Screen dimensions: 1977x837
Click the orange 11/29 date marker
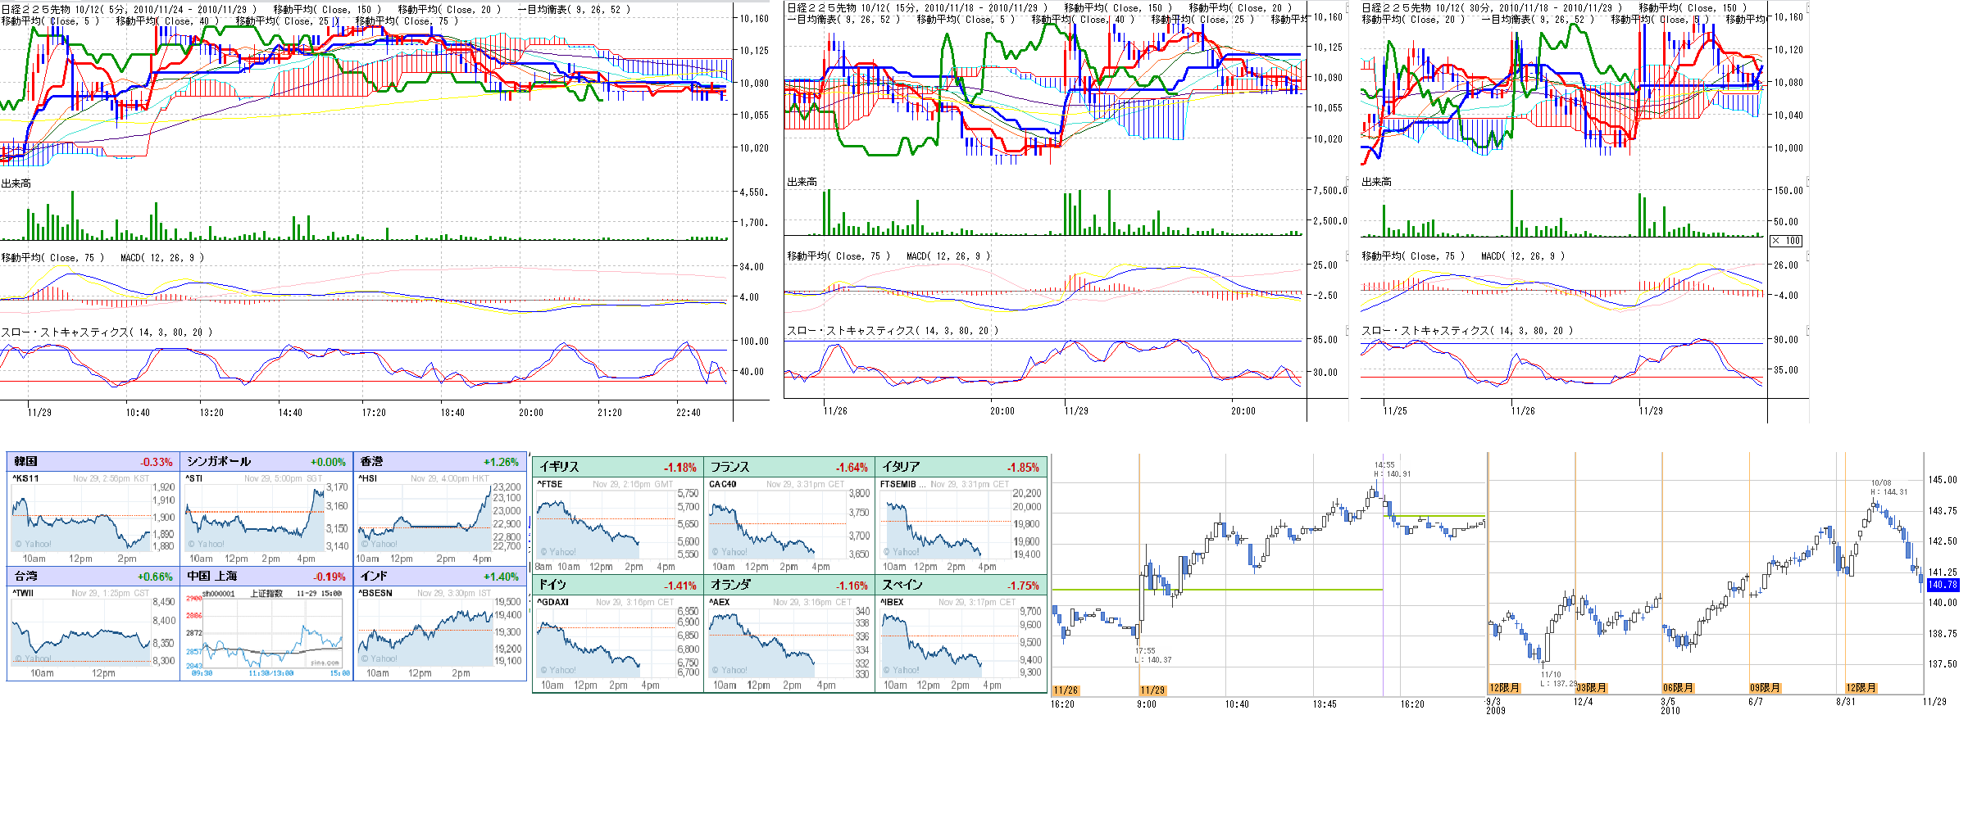pyautogui.click(x=1152, y=690)
